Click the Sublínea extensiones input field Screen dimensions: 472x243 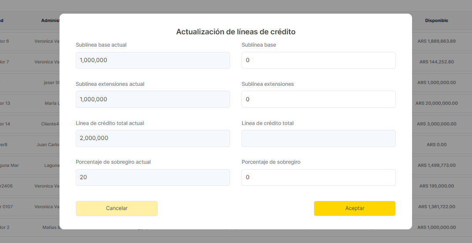318,99
